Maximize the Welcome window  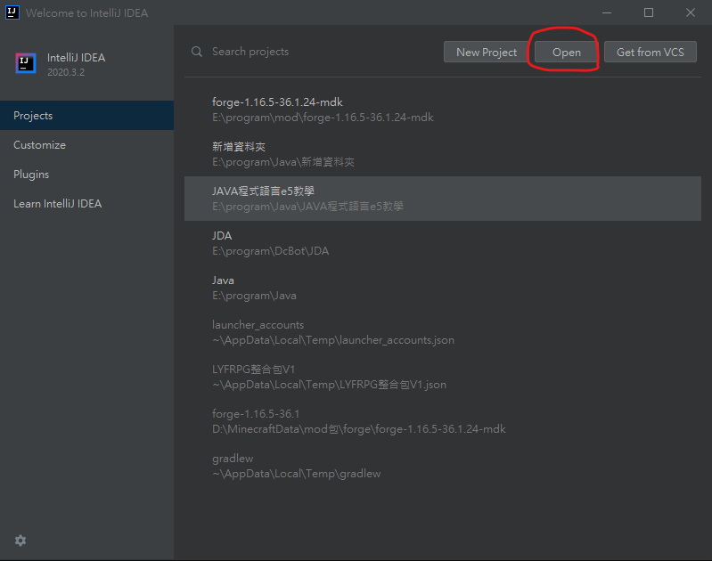pyautogui.click(x=649, y=12)
